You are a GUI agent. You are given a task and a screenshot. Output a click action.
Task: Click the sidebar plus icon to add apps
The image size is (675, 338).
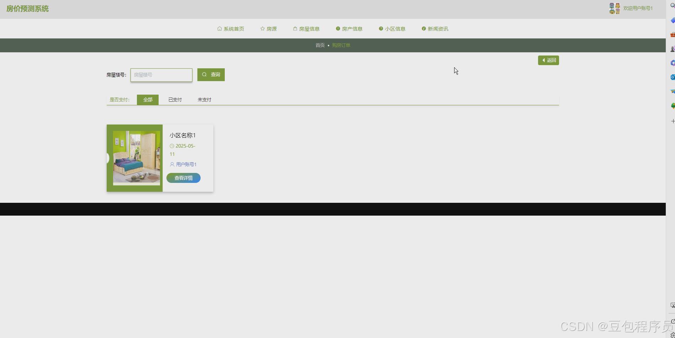(x=673, y=121)
